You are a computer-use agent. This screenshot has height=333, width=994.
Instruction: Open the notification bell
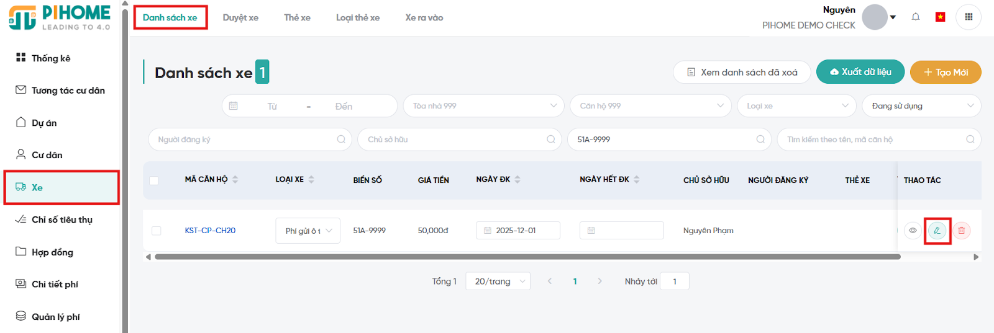click(915, 17)
